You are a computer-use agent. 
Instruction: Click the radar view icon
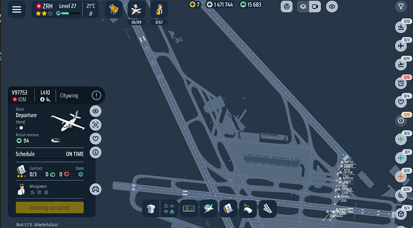pyautogui.click(x=287, y=7)
